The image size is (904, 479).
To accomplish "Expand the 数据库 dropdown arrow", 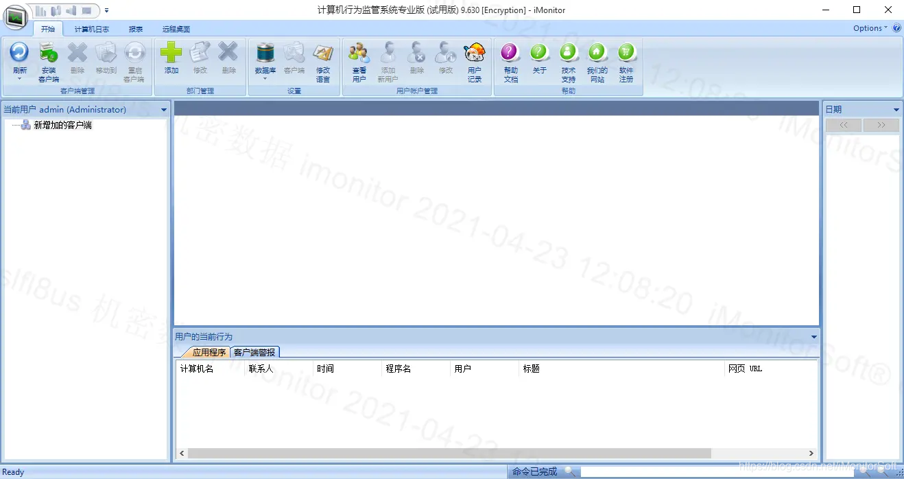I will pyautogui.click(x=265, y=79).
